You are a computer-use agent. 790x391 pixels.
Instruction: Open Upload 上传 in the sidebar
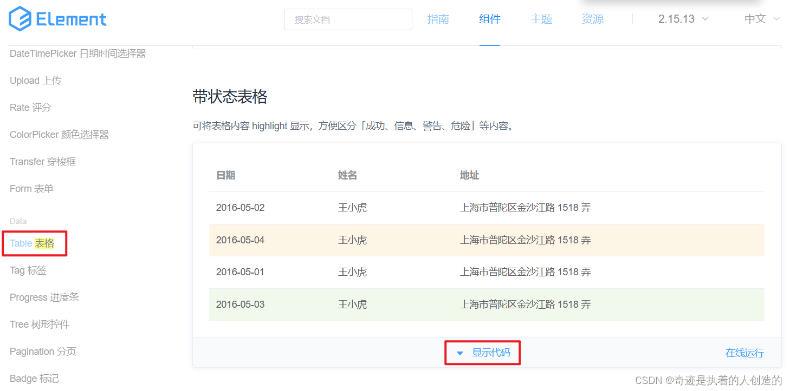click(35, 81)
